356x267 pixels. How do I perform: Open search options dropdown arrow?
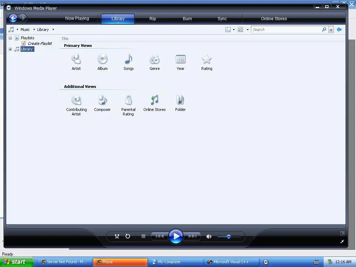pyautogui.click(x=331, y=30)
